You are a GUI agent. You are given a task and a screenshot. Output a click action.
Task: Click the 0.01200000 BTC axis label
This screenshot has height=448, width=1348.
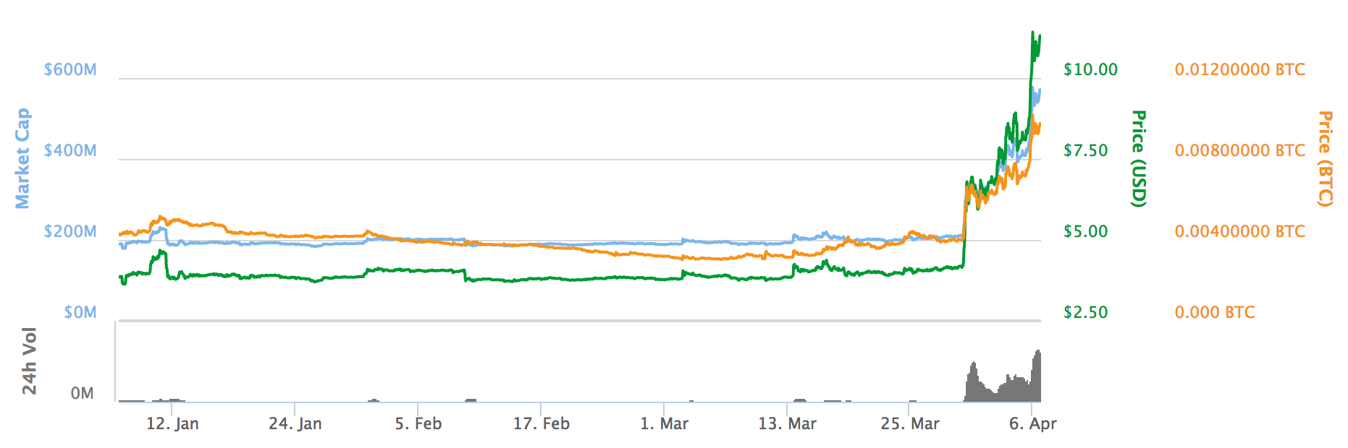click(x=1240, y=70)
